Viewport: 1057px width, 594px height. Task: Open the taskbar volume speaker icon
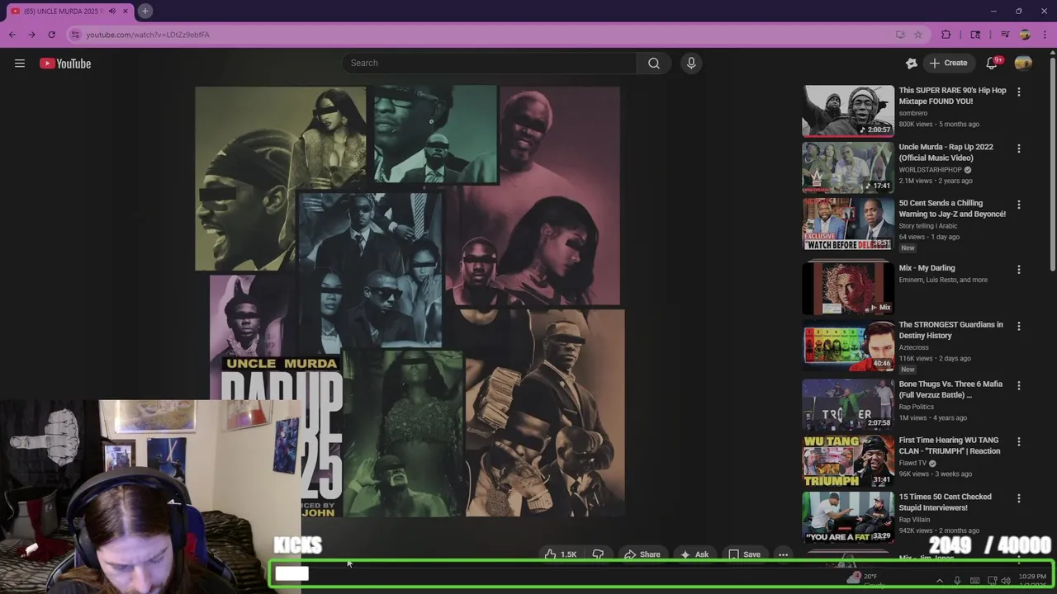1006,581
